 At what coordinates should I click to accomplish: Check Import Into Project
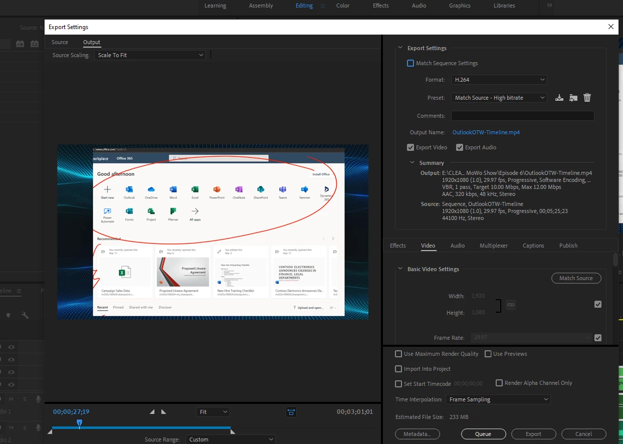[398, 369]
